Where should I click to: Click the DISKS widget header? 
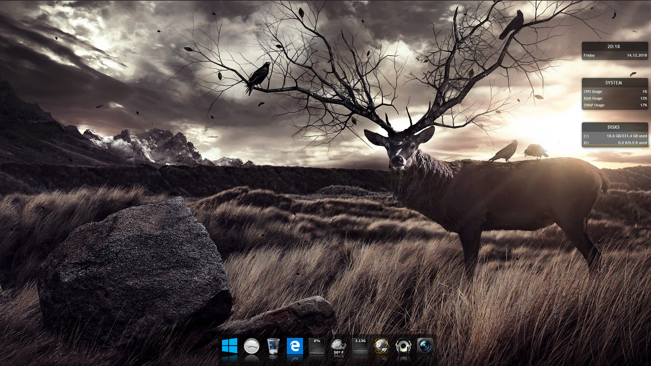[613, 127]
